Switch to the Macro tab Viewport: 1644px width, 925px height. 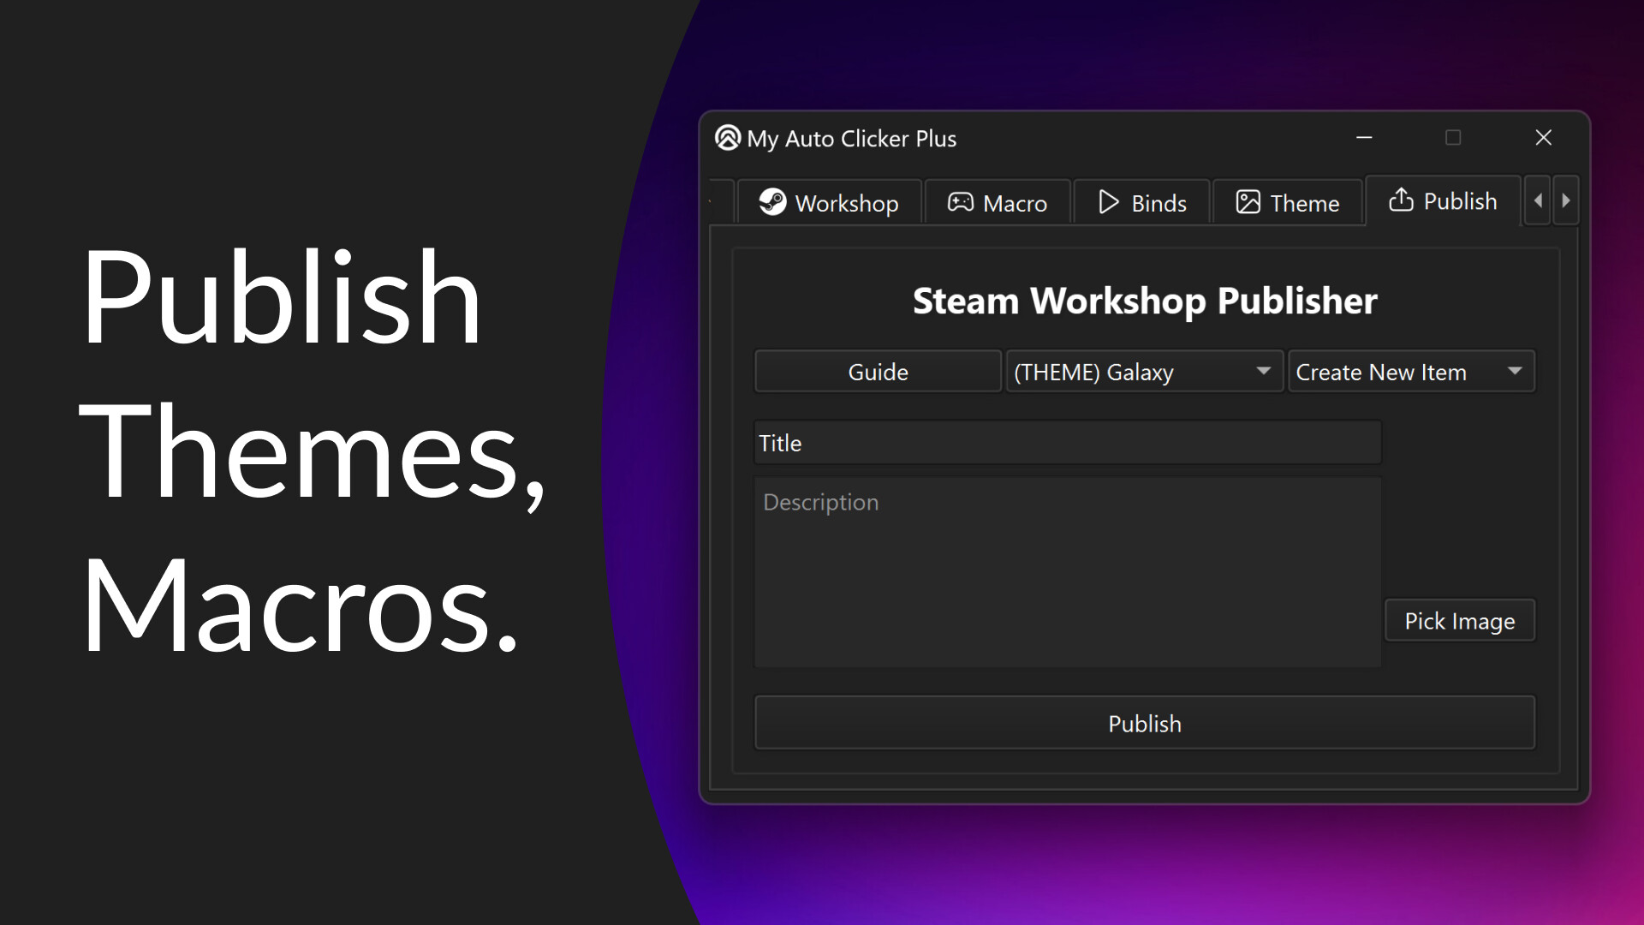998,202
